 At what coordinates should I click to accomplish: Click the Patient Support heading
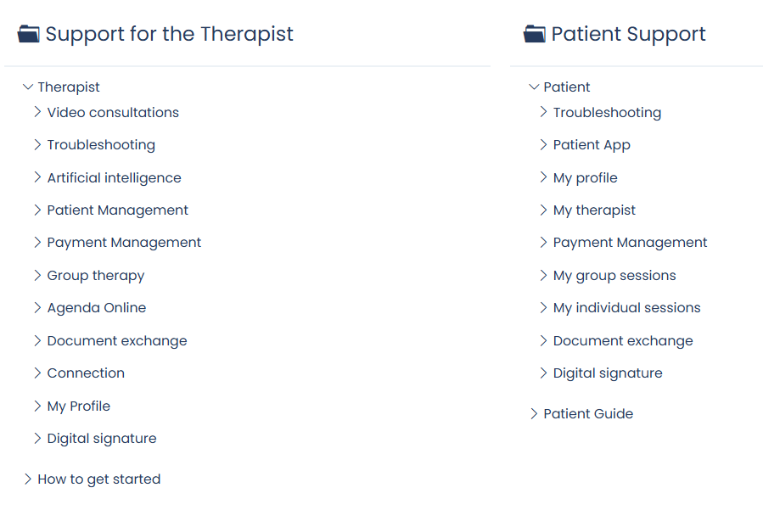pos(628,34)
